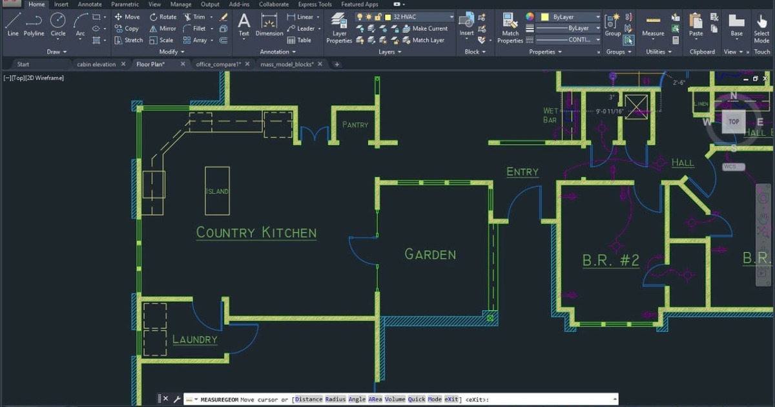Activate the Match Properties tool
The width and height of the screenshot is (775, 407).
[x=510, y=28]
